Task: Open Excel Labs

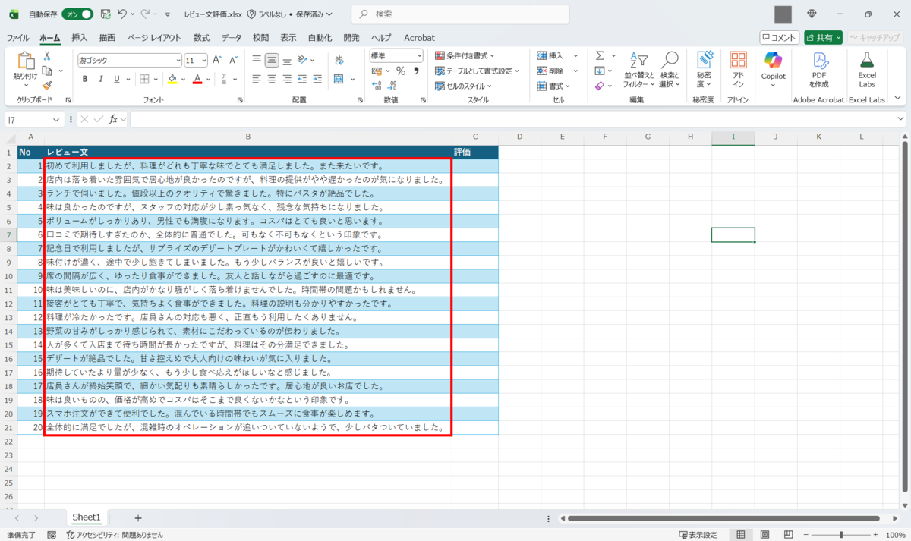Action: (866, 68)
